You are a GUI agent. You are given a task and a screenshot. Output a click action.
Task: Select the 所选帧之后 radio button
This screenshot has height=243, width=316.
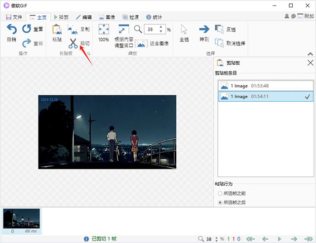click(220, 202)
